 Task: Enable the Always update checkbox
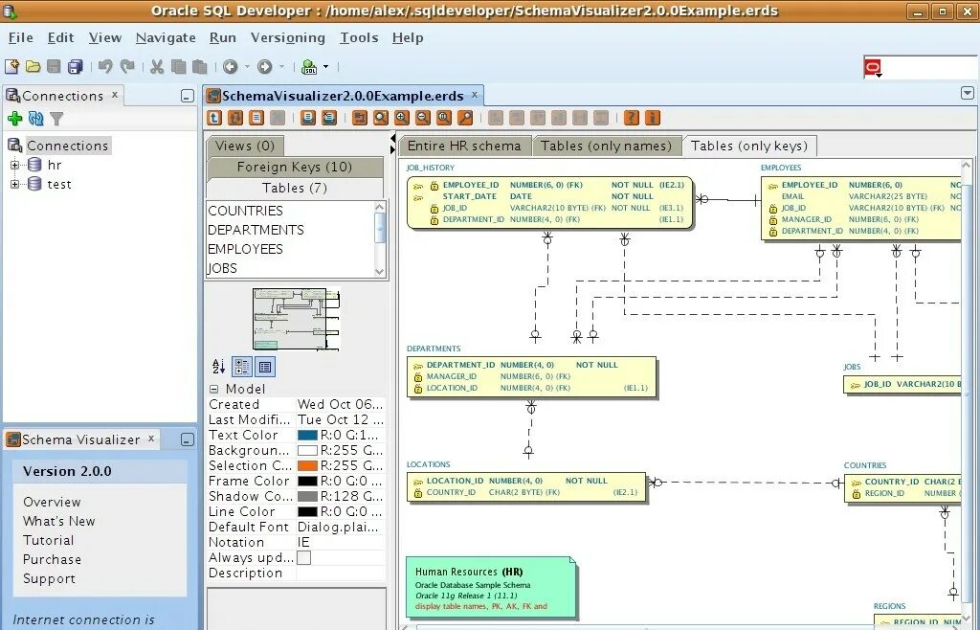pos(303,557)
